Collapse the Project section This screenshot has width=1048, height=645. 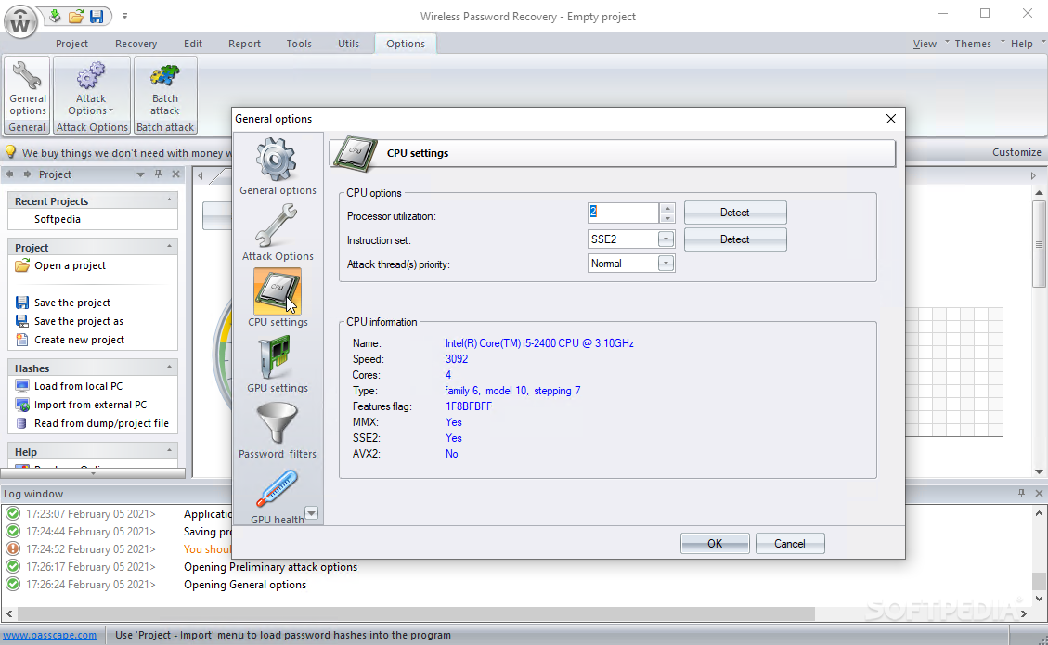click(x=169, y=247)
